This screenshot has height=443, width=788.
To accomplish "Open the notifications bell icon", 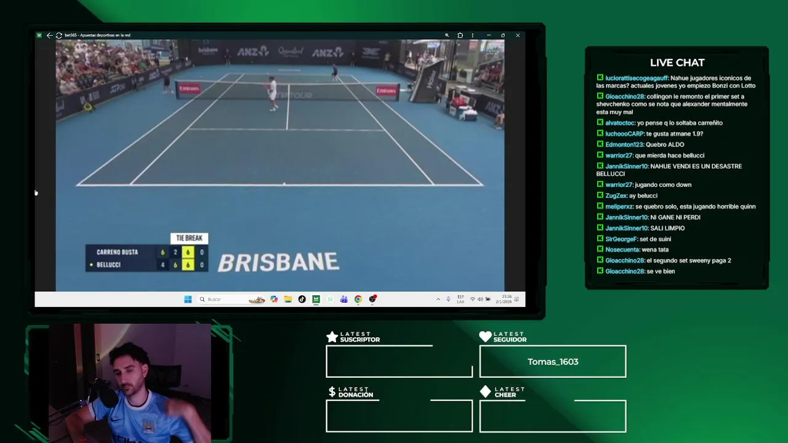I will point(517,299).
